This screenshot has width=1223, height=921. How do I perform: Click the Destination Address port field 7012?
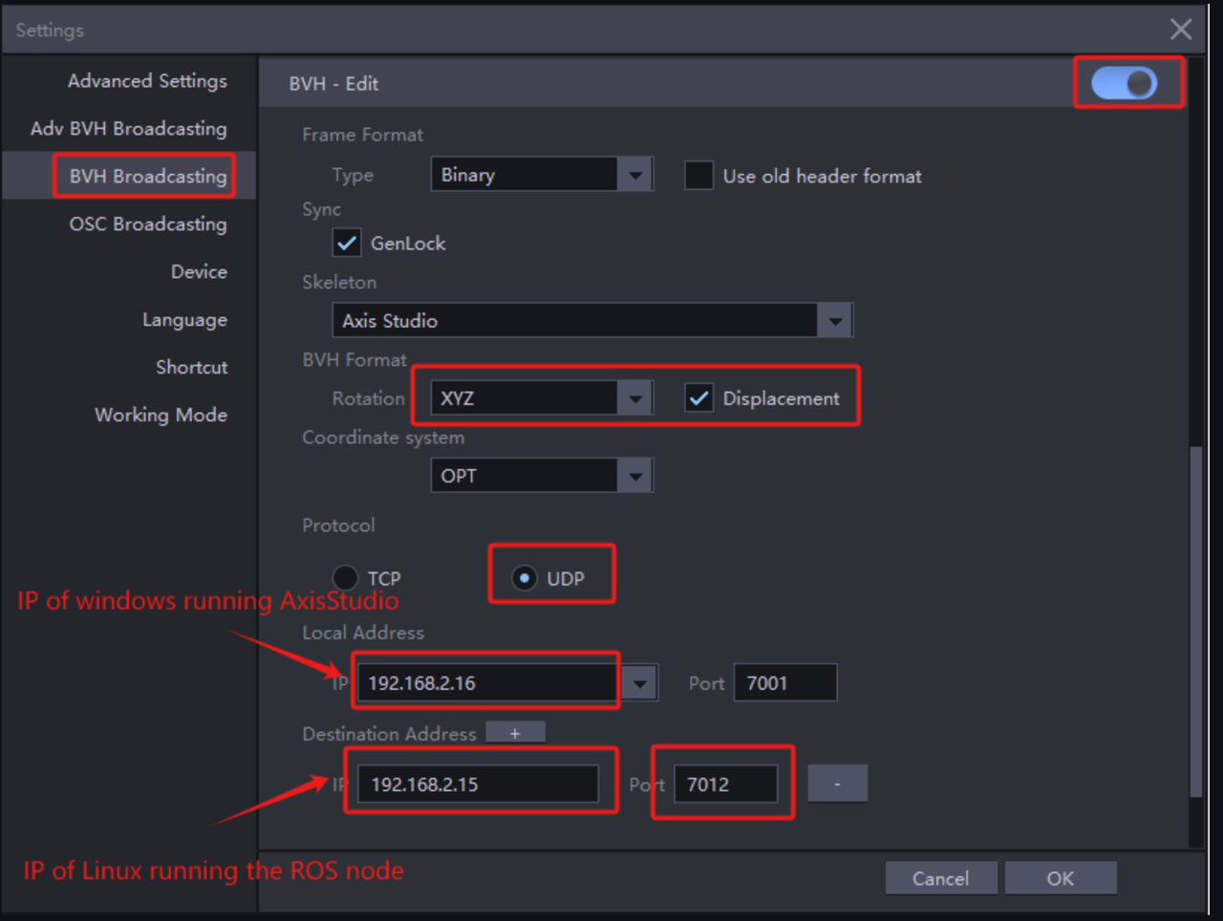[x=725, y=784]
